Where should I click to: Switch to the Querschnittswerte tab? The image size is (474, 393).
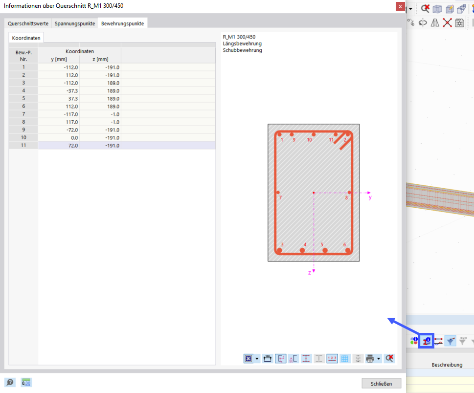(x=27, y=22)
